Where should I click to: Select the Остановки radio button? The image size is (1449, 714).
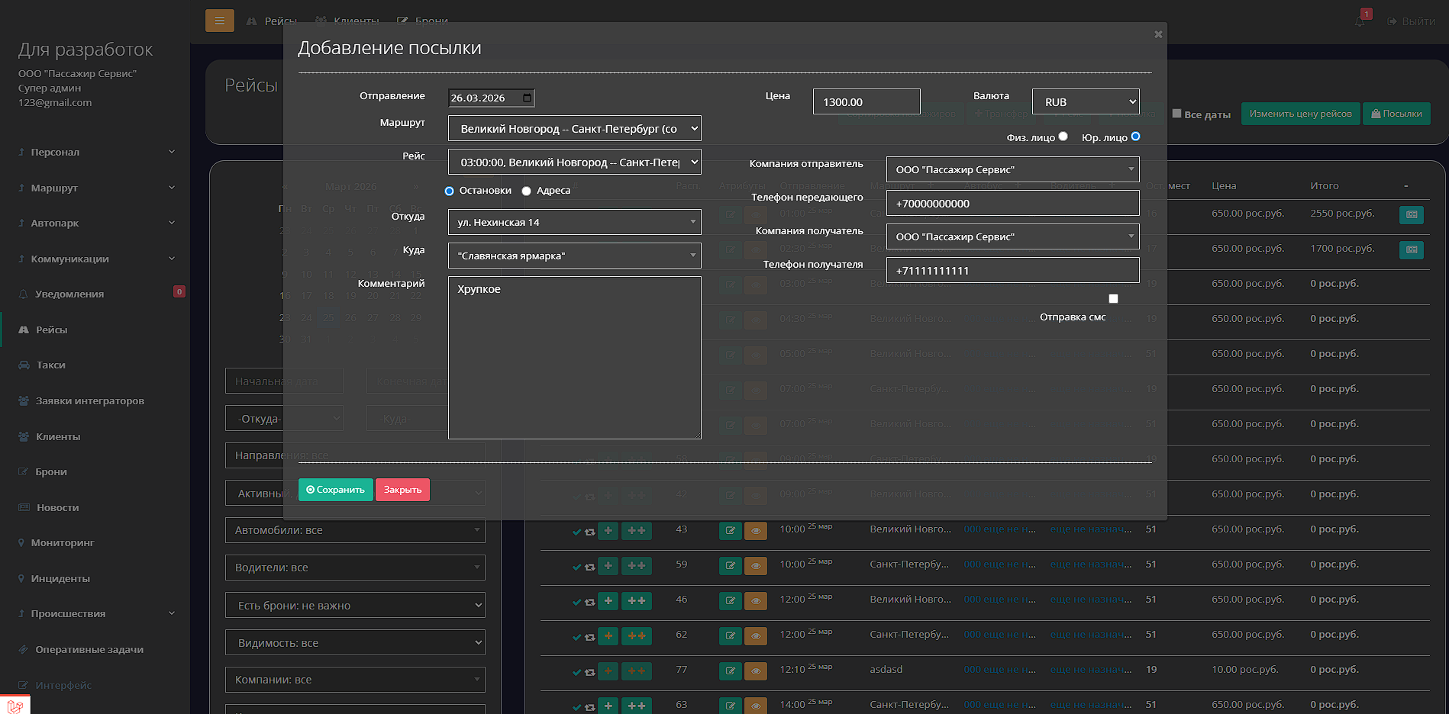pos(450,191)
